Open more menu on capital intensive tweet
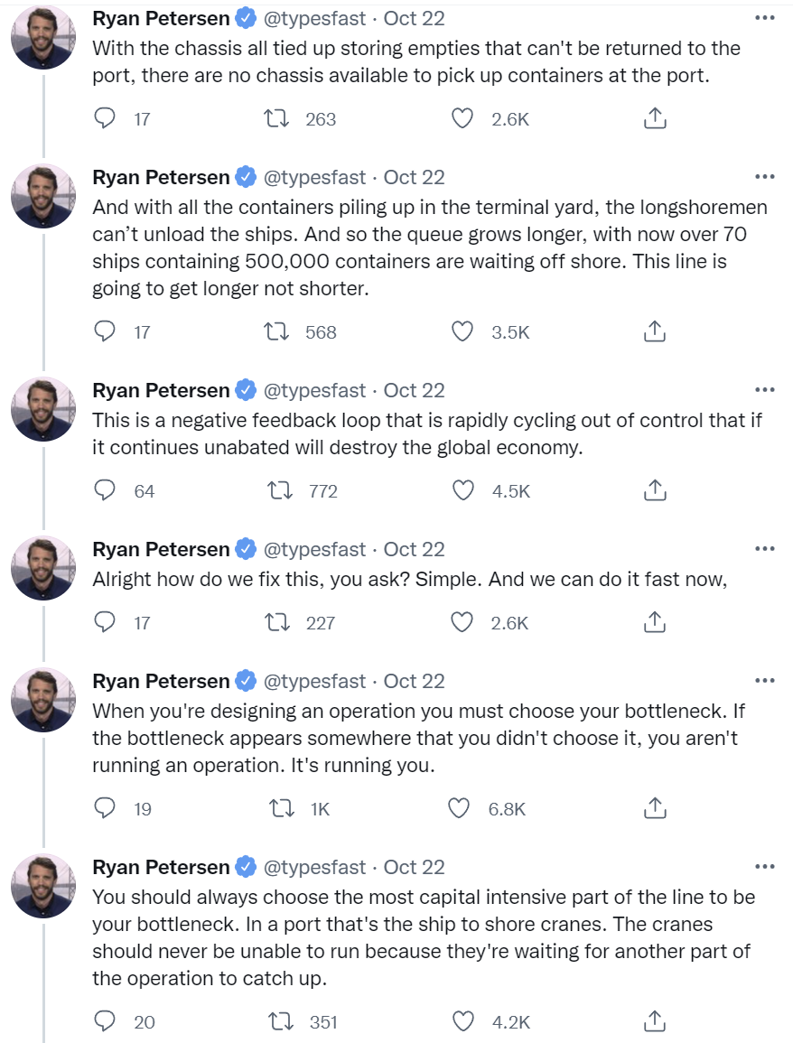 click(764, 867)
